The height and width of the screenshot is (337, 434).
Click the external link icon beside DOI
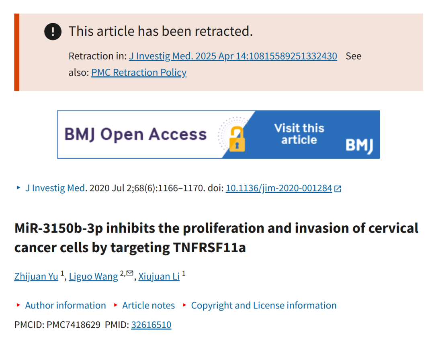pos(338,189)
